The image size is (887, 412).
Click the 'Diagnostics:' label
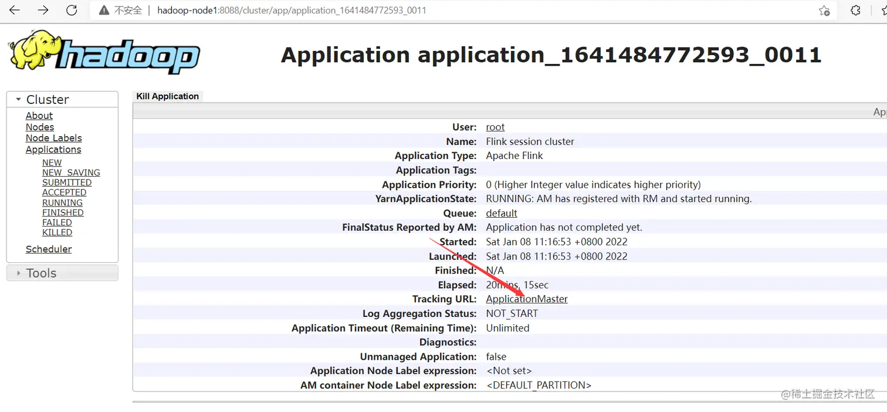tap(448, 342)
